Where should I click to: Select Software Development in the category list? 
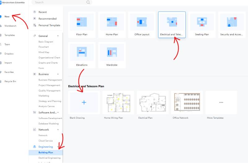click(50, 118)
